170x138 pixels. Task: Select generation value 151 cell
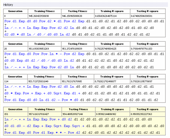click(16, 114)
